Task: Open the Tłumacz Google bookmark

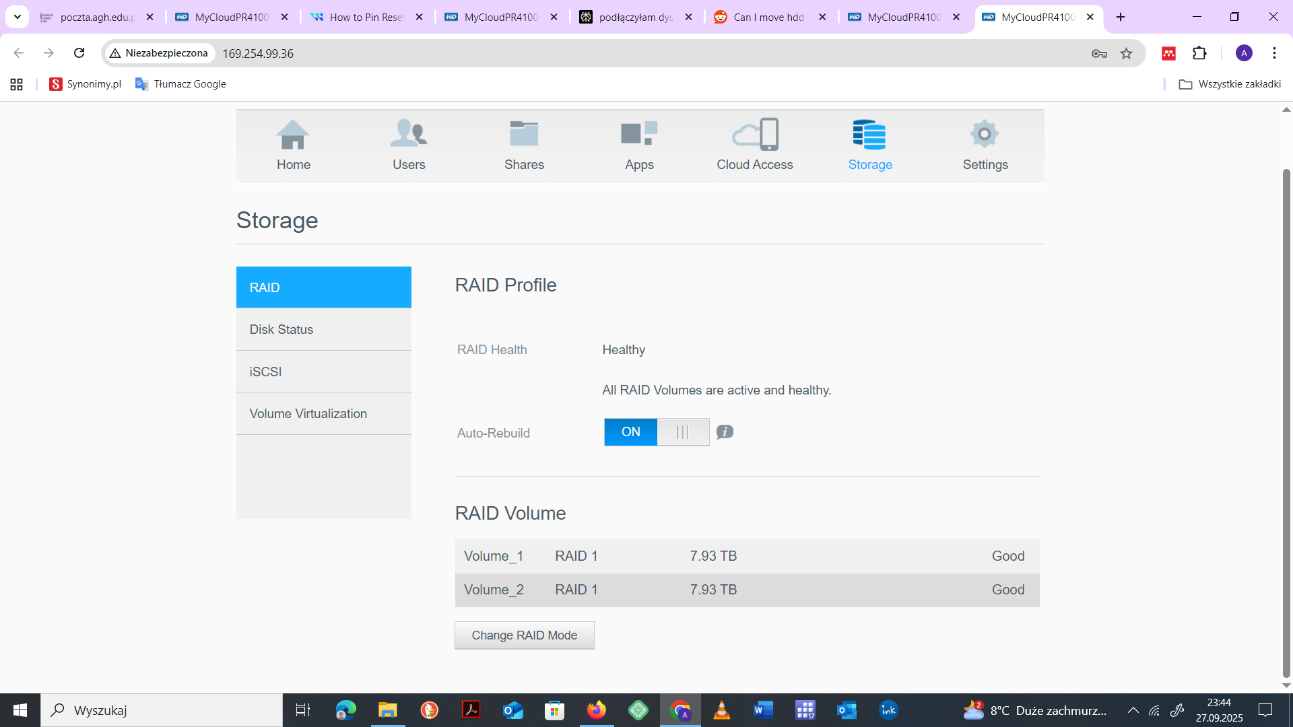Action: pos(180,84)
